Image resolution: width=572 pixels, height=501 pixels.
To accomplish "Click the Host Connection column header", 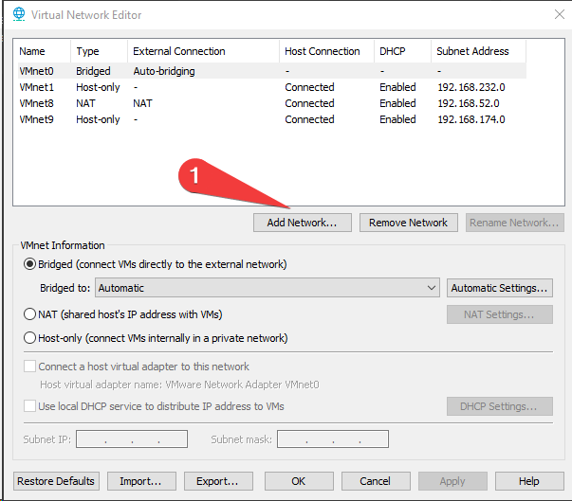I will [x=326, y=51].
